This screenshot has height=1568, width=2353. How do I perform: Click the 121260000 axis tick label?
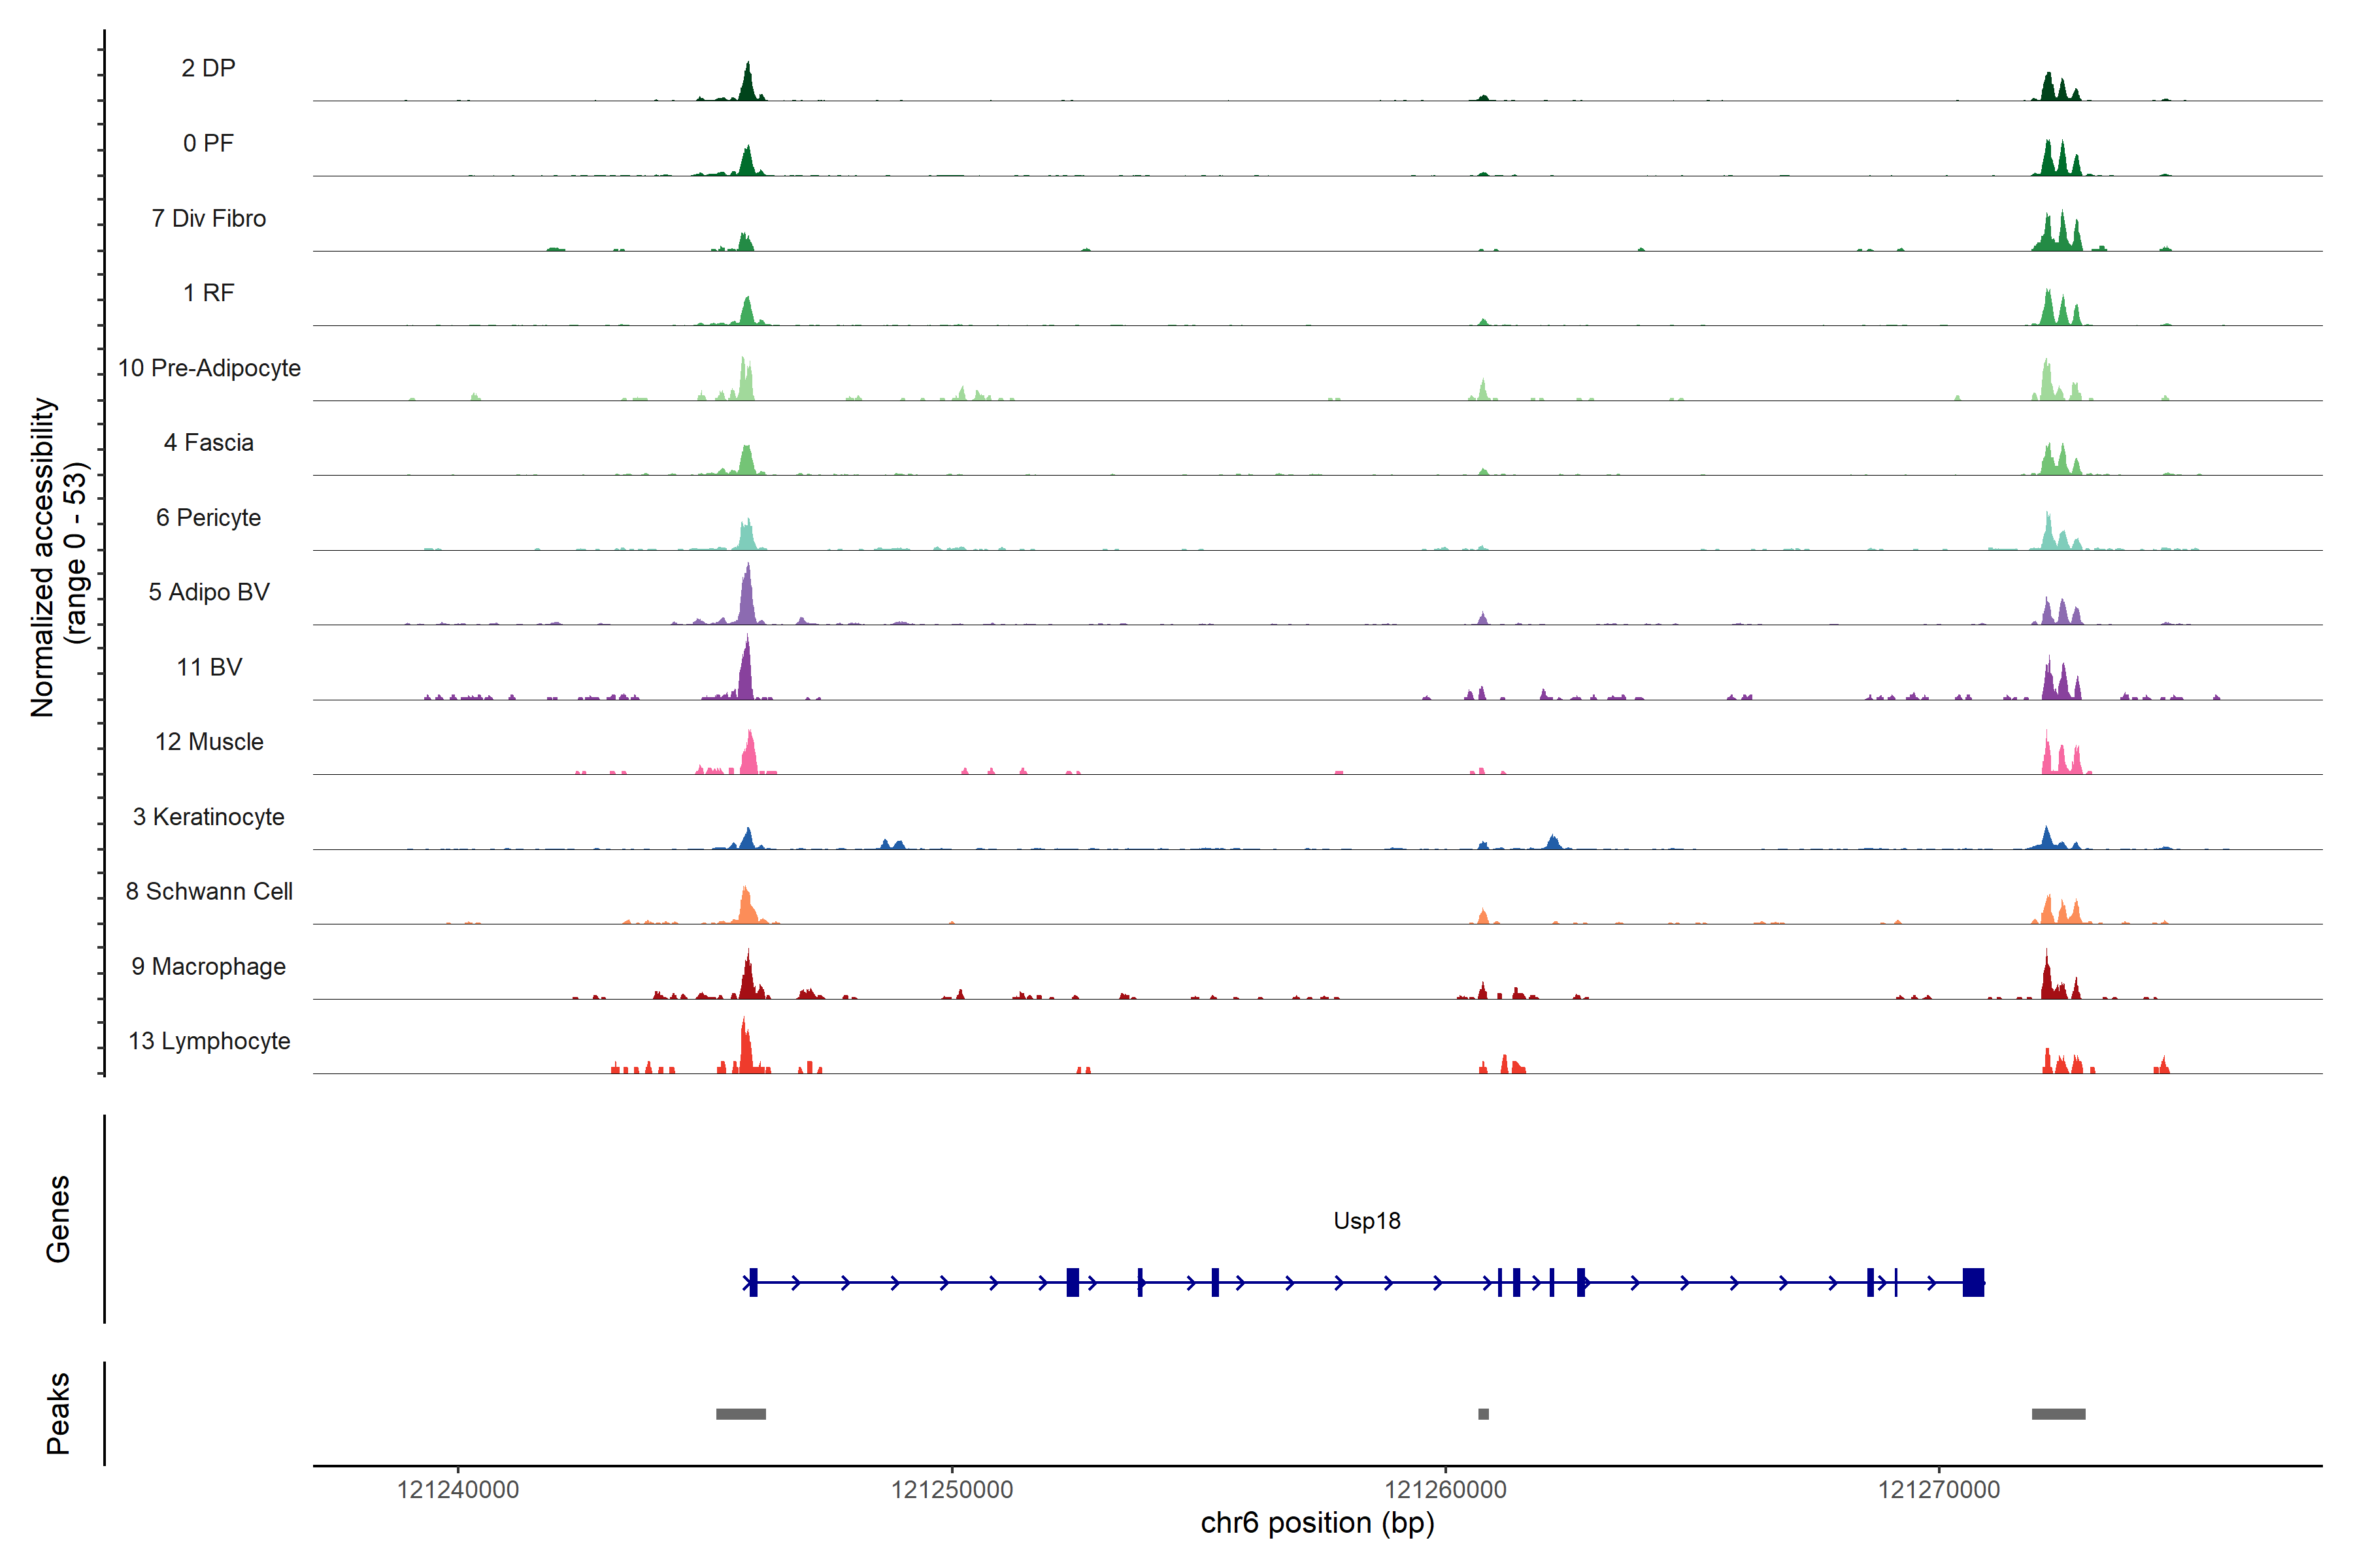1444,1489
